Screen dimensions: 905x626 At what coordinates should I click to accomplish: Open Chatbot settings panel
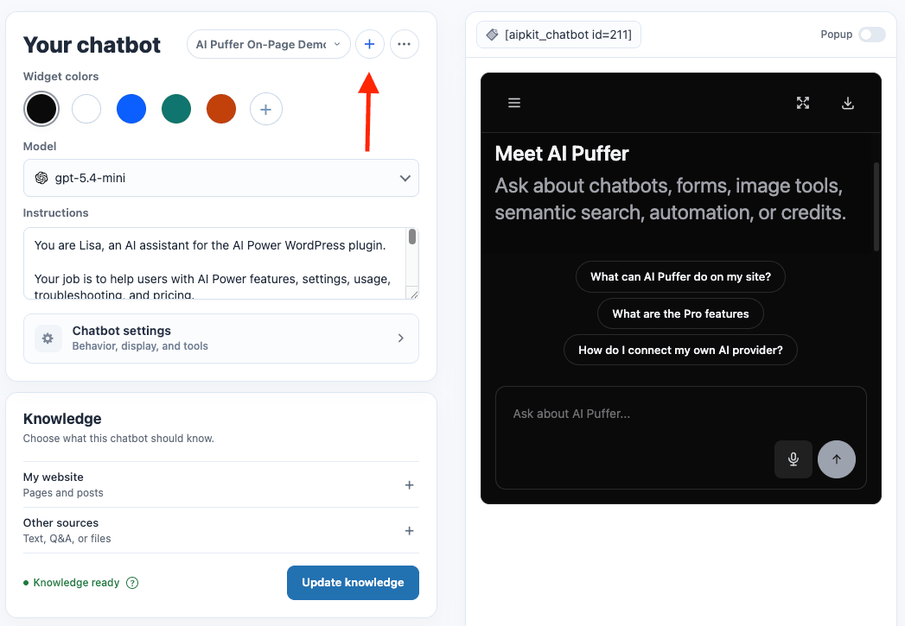coord(221,338)
